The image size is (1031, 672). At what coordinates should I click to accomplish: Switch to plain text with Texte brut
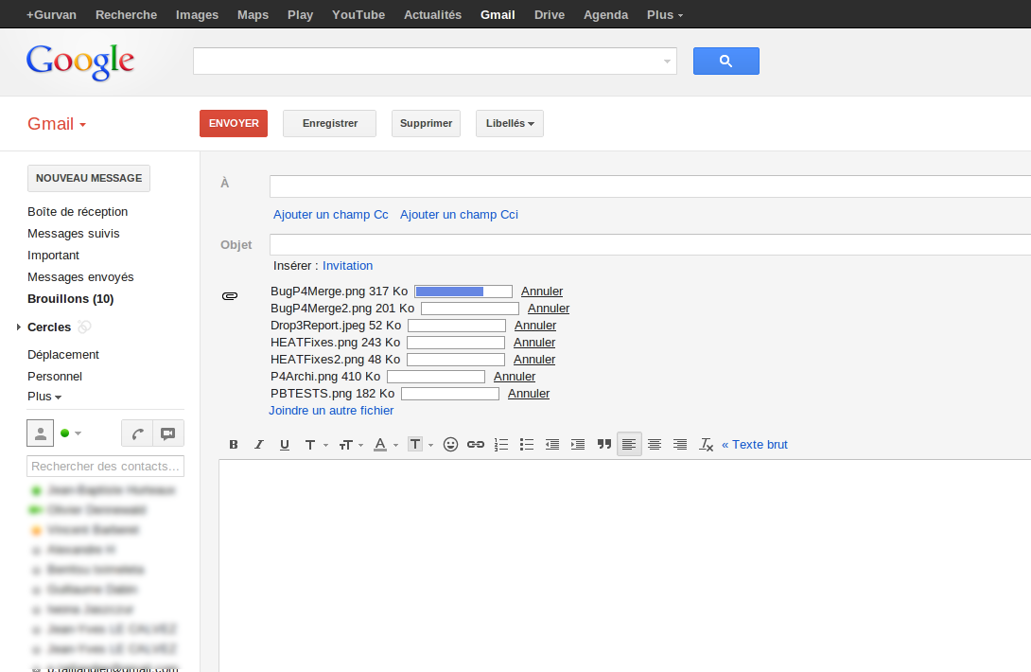(755, 445)
